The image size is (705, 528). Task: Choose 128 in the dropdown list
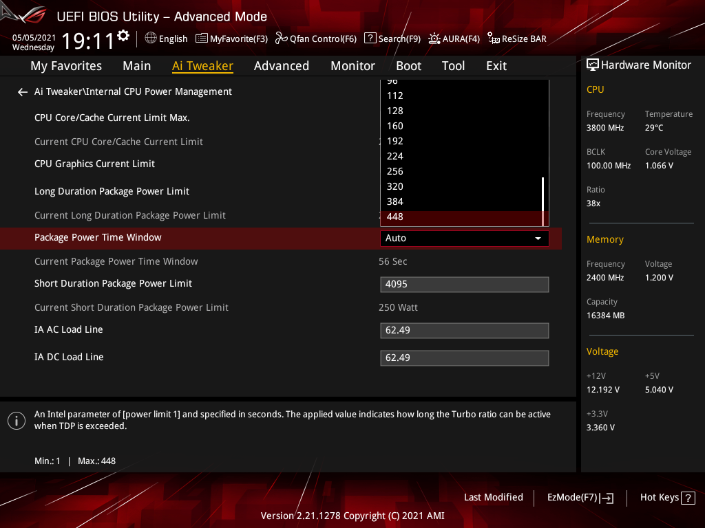(461, 111)
